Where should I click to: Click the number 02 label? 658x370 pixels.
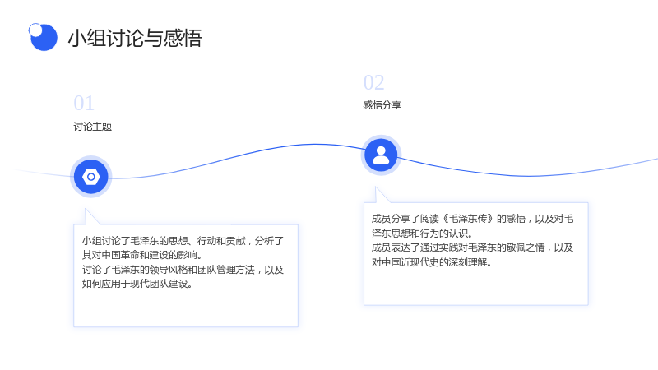coord(373,83)
